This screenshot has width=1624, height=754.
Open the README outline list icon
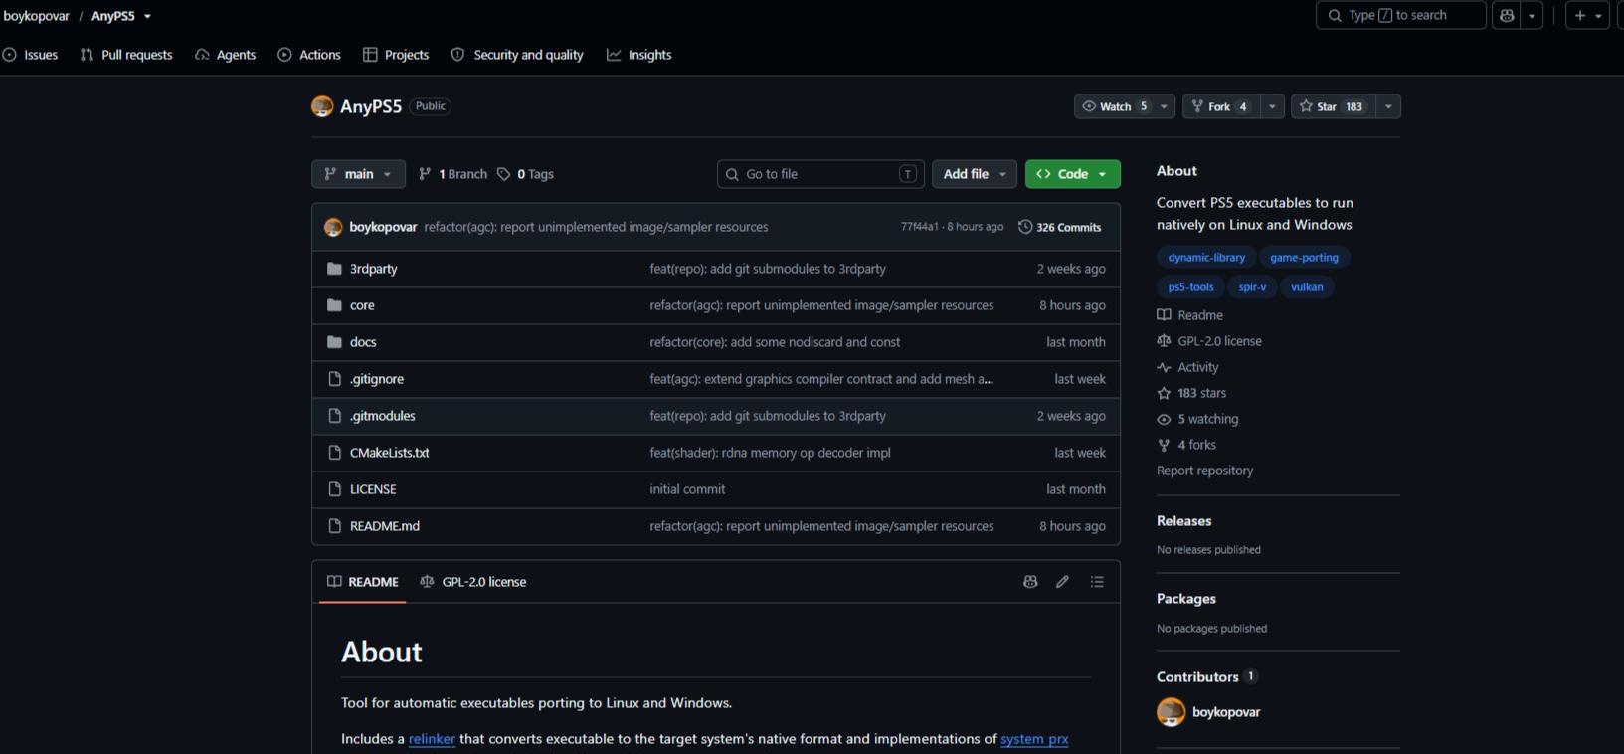pyautogui.click(x=1097, y=582)
